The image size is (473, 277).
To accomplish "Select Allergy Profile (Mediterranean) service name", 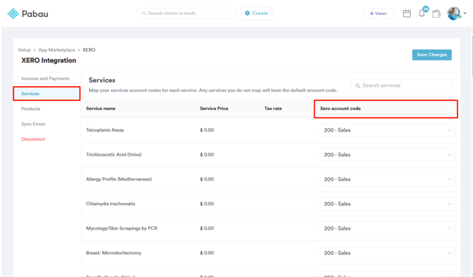I will (x=119, y=179).
